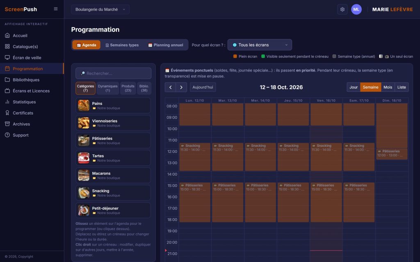Open Écrans et Licences in the sidebar
This screenshot has height=262, width=420.
click(x=32, y=90)
